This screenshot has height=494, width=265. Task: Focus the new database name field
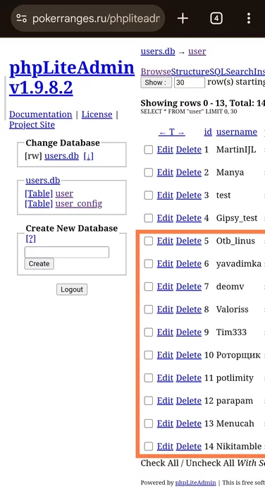pos(67,253)
